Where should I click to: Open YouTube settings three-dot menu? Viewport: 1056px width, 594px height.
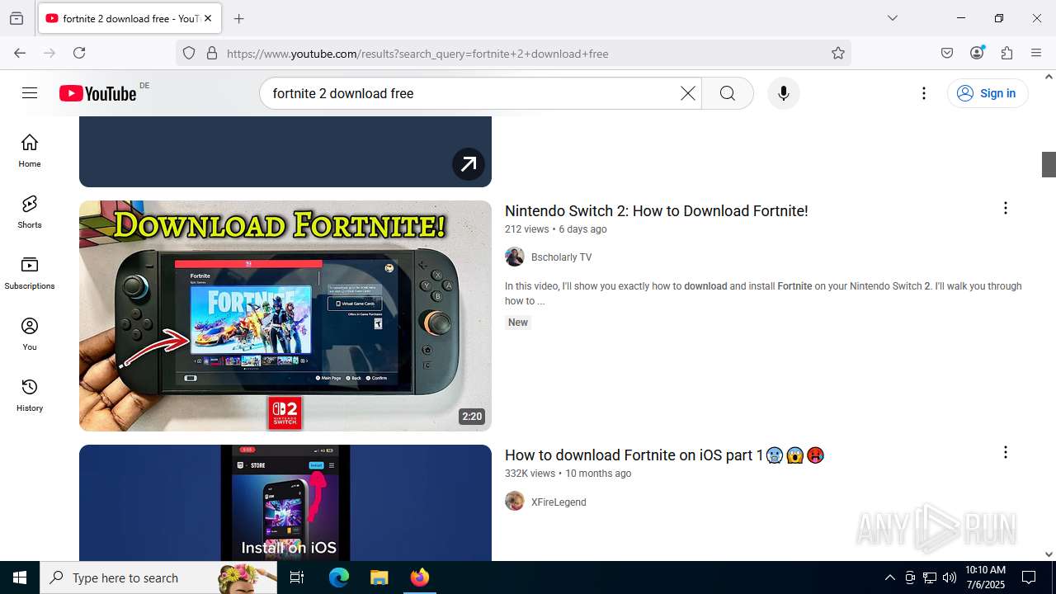coord(924,93)
